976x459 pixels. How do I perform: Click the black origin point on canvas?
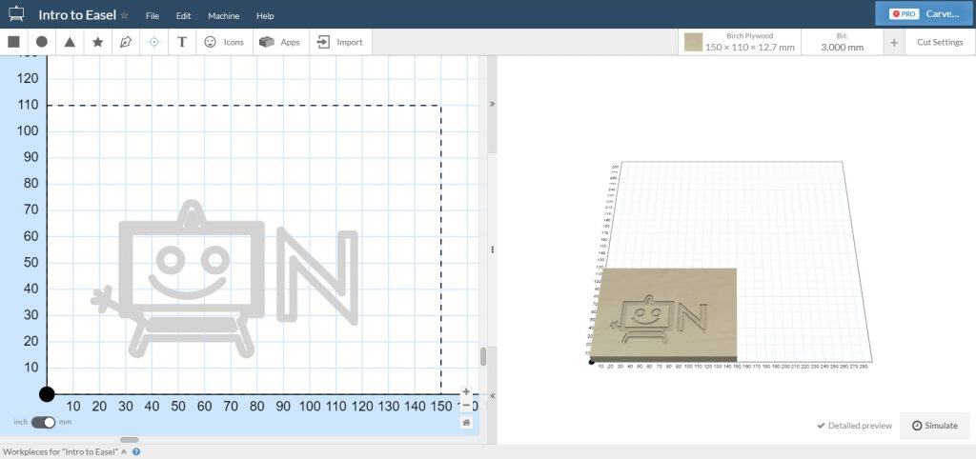click(47, 393)
